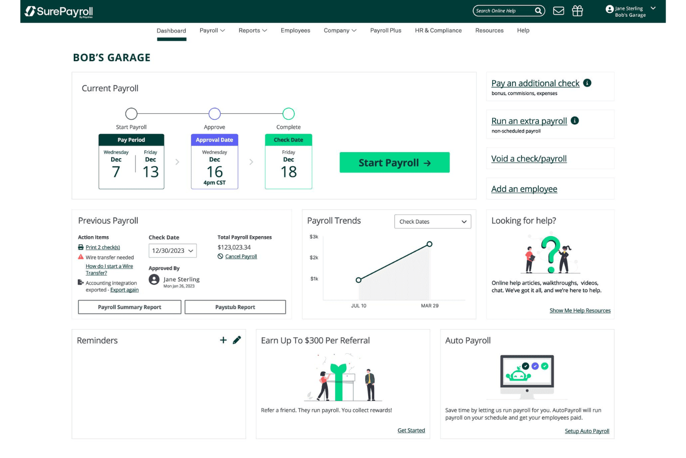Screen dimensions: 686x458
Task: Expand the account menu chevron in the header
Action: tap(653, 8)
